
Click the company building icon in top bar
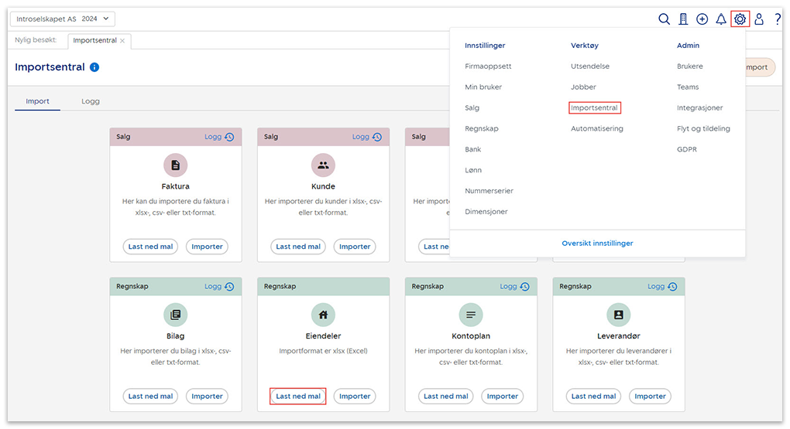pos(683,19)
